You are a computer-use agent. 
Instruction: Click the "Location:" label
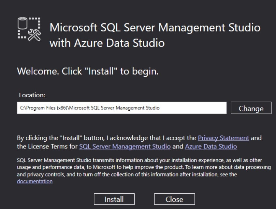pyautogui.click(x=32, y=95)
